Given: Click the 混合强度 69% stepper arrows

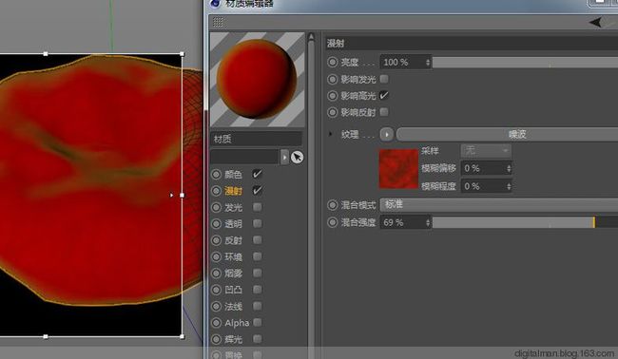Looking at the screenshot, I should pos(428,222).
